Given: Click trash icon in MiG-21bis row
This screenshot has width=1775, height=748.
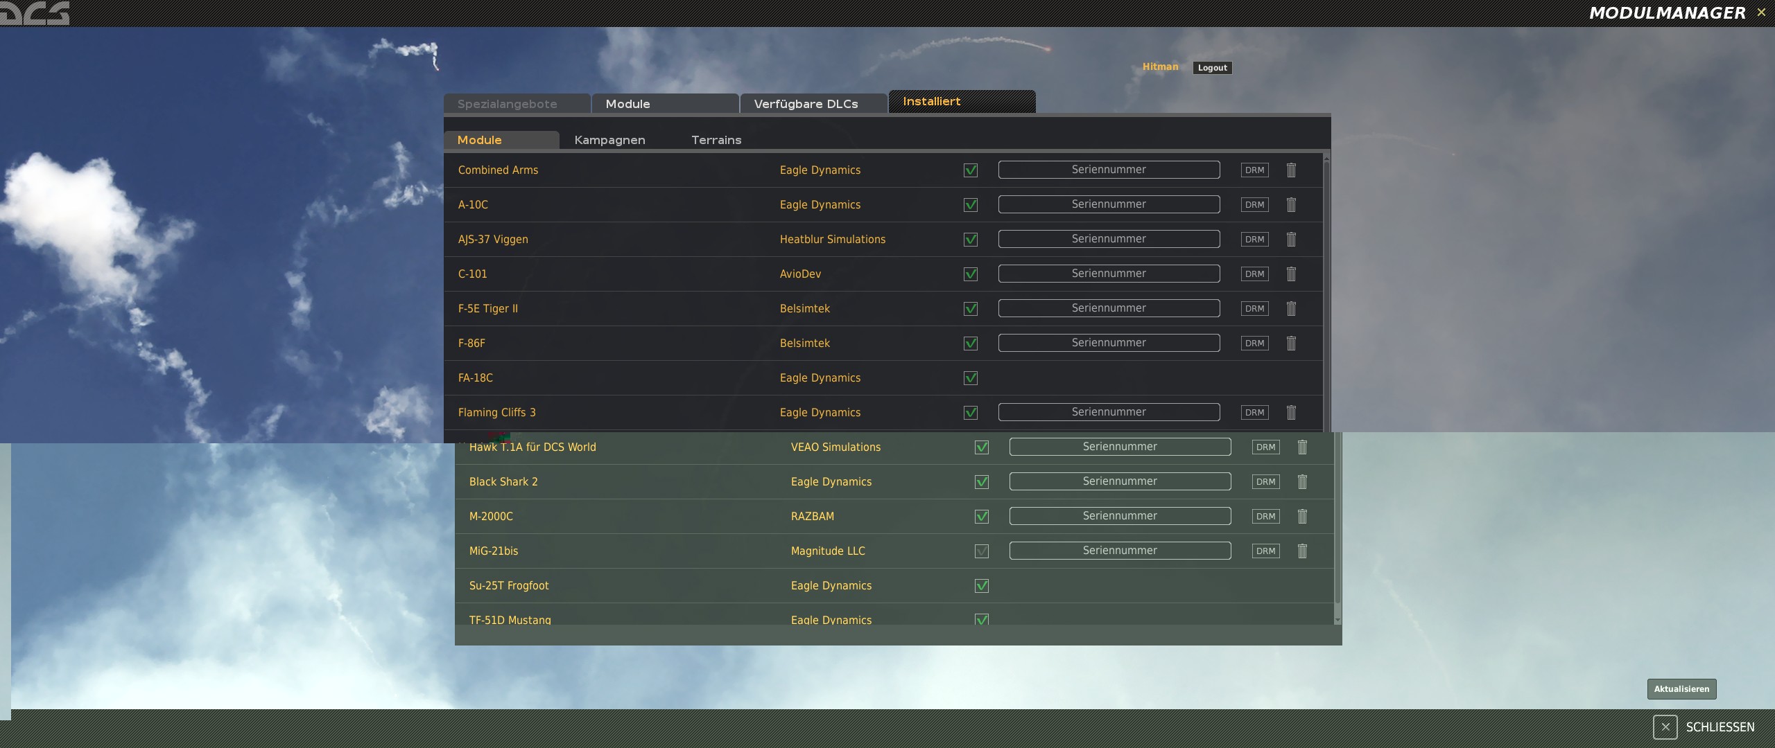Looking at the screenshot, I should click(x=1302, y=551).
